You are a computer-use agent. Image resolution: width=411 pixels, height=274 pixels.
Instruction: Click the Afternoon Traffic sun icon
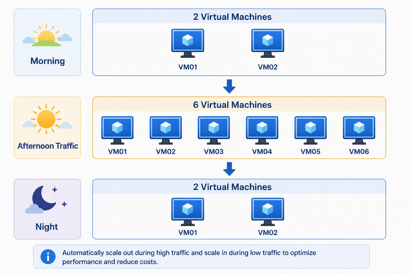click(47, 119)
